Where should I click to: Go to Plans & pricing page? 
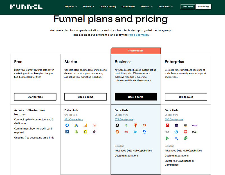coord(108,6)
